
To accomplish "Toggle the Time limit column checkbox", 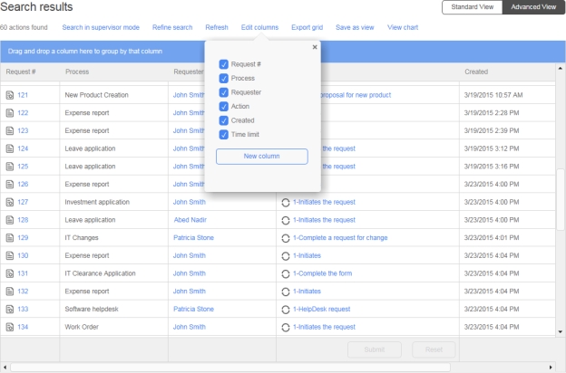I will click(224, 134).
